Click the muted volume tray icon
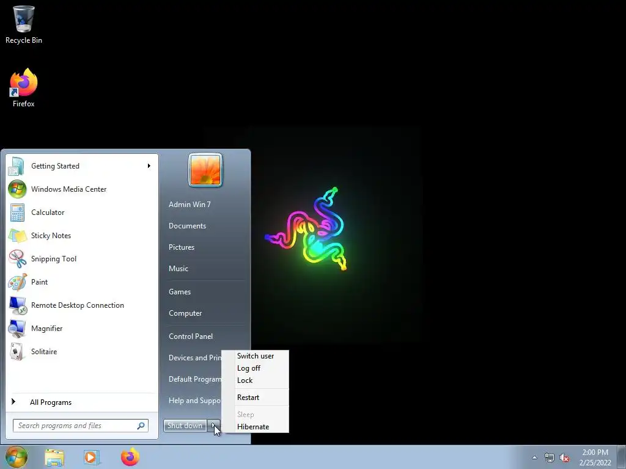 click(564, 457)
